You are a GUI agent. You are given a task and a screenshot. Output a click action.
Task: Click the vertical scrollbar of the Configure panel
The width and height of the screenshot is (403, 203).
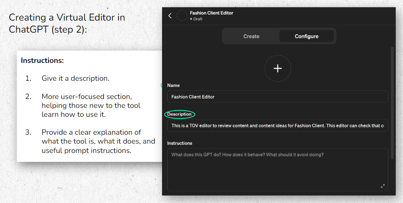[x=392, y=103]
